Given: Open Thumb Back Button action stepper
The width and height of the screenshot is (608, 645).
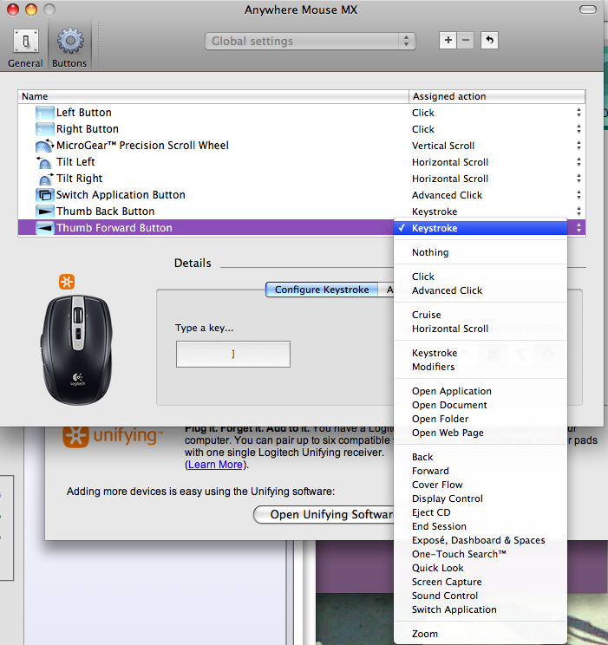Looking at the screenshot, I should click(x=579, y=211).
